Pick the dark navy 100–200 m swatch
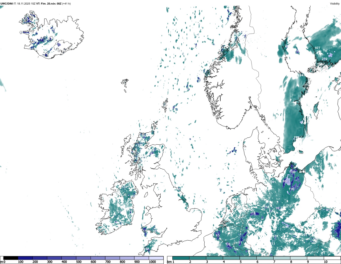This screenshot has width=341, height=264. click(x=25, y=258)
